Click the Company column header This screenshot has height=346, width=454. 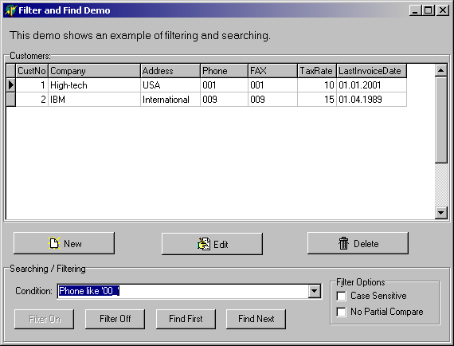pyautogui.click(x=95, y=71)
